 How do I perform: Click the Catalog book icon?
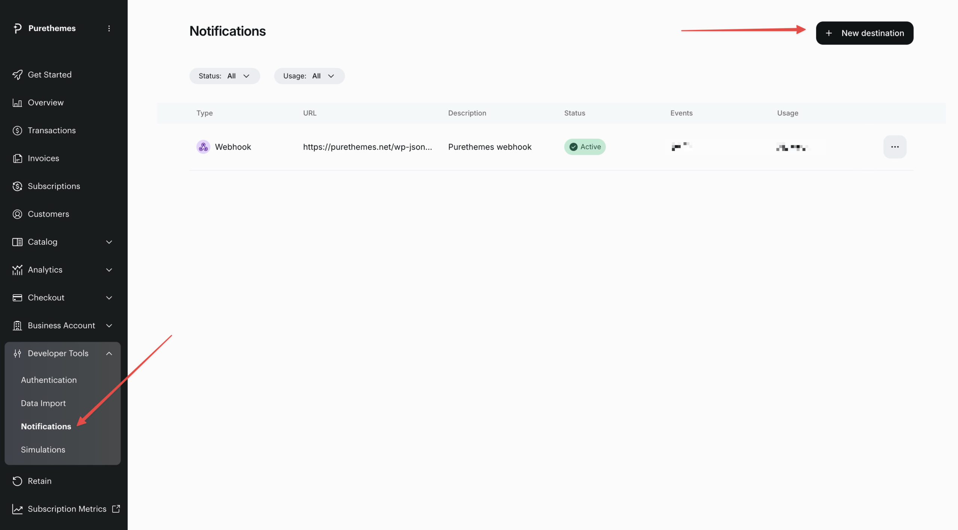17,242
